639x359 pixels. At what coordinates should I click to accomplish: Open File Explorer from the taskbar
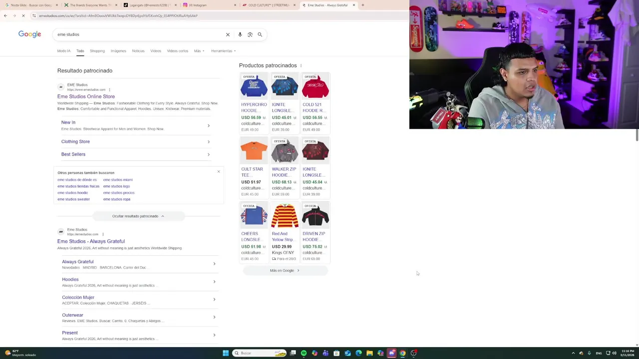(369, 353)
